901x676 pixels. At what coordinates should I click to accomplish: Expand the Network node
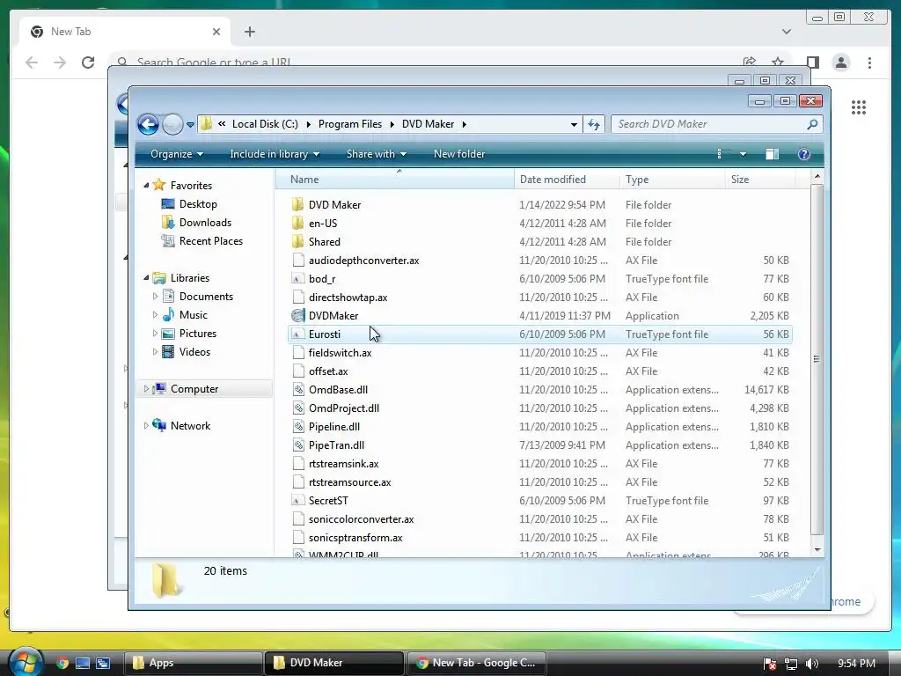[x=146, y=425]
